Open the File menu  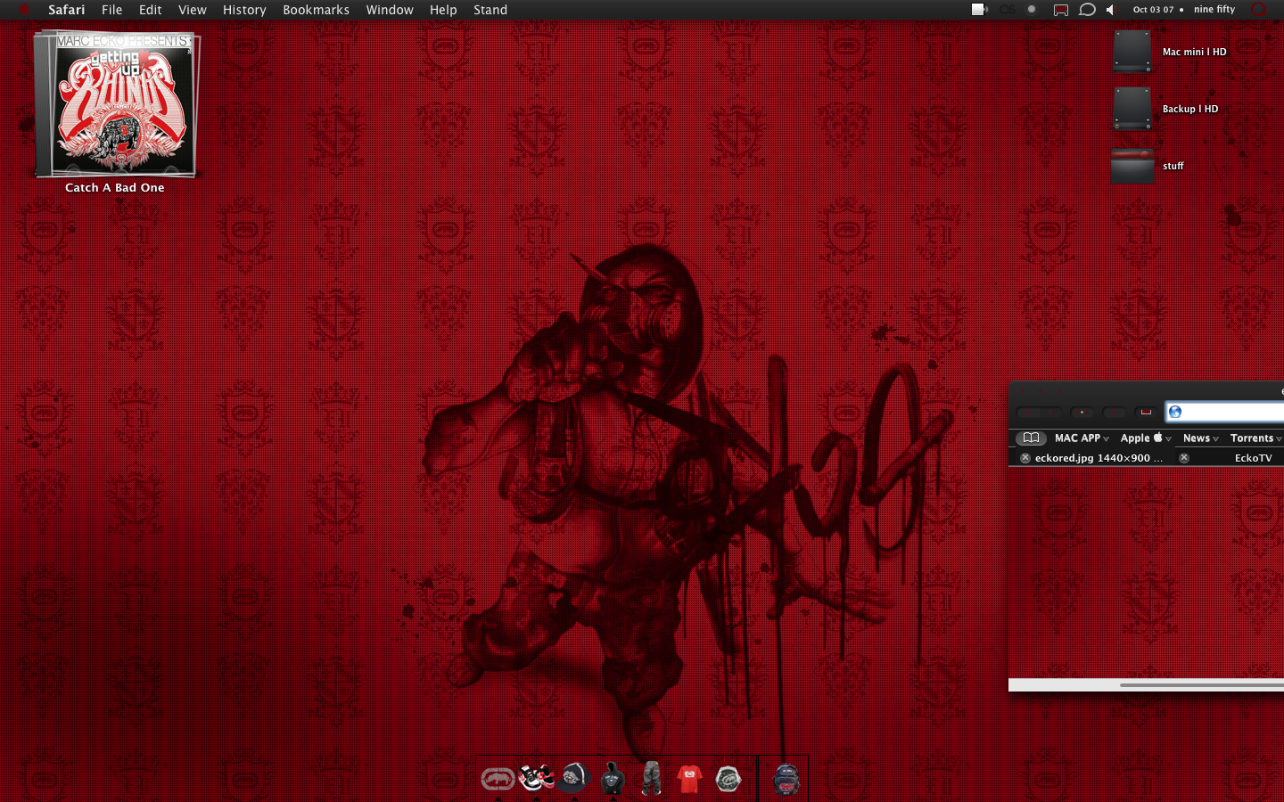(112, 10)
